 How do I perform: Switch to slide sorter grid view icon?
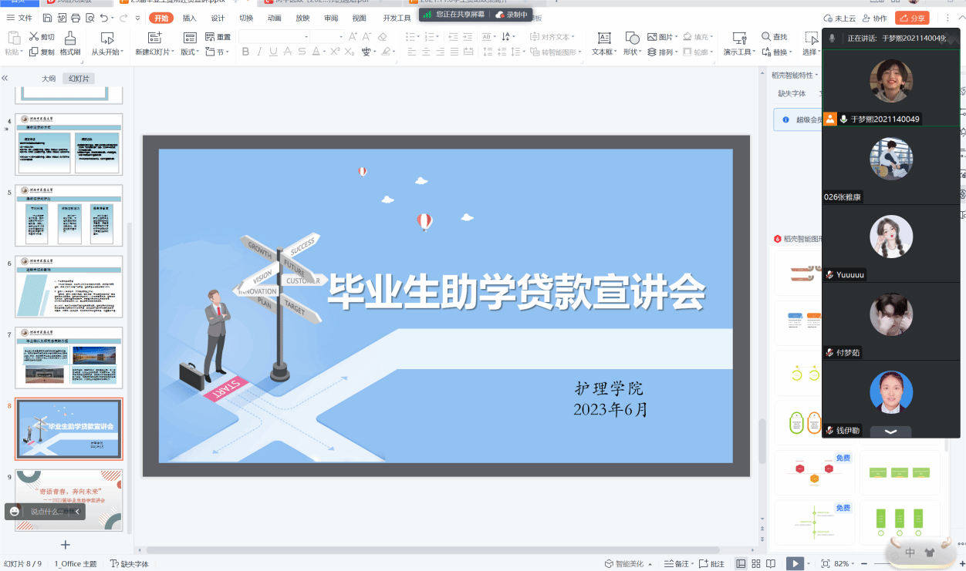coord(756,564)
